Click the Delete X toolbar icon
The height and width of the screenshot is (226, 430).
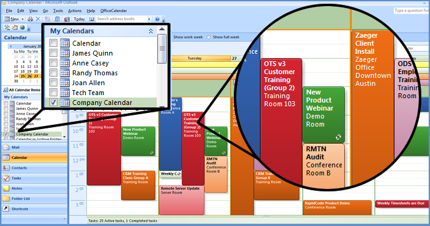coord(38,19)
